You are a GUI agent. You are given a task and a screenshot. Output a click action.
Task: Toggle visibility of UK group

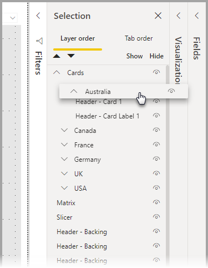point(156,173)
